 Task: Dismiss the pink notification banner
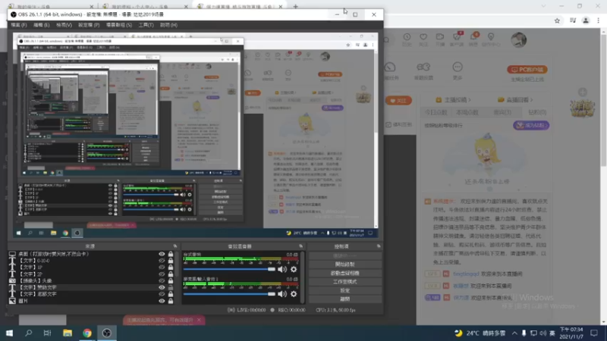[199, 320]
